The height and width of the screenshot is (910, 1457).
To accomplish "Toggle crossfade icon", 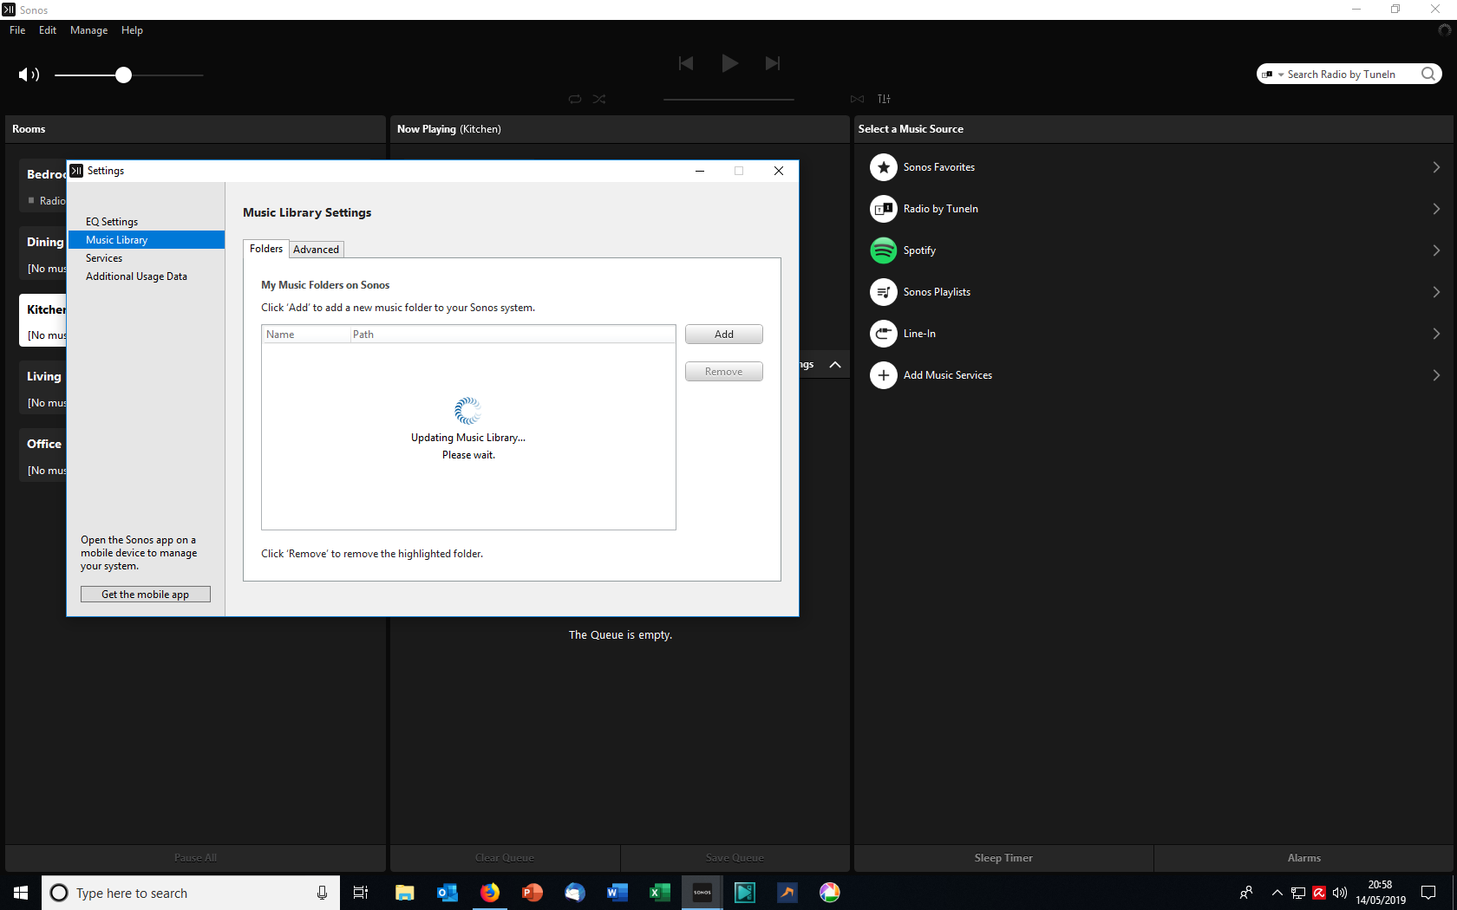I will pos(858,99).
